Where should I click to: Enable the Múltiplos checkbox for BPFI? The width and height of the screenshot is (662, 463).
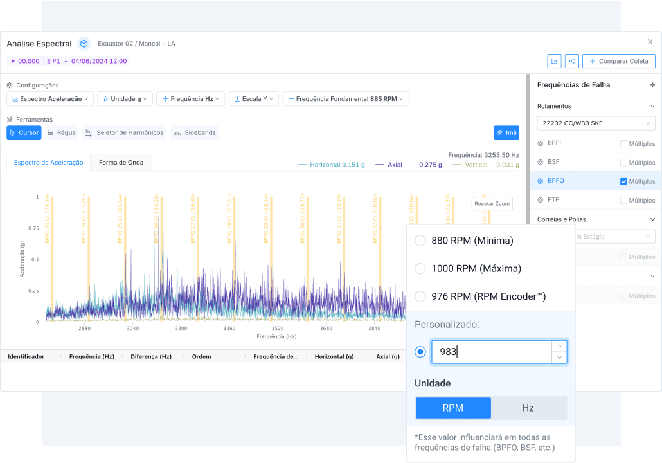coord(623,144)
